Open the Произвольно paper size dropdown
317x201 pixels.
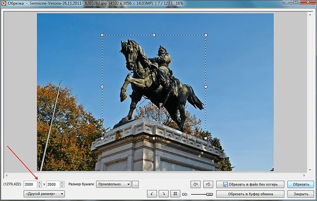113,184
